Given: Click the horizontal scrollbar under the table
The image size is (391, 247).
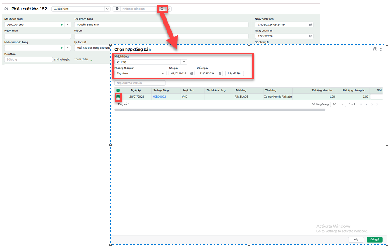Looking at the screenshot, I should (x=220, y=110).
